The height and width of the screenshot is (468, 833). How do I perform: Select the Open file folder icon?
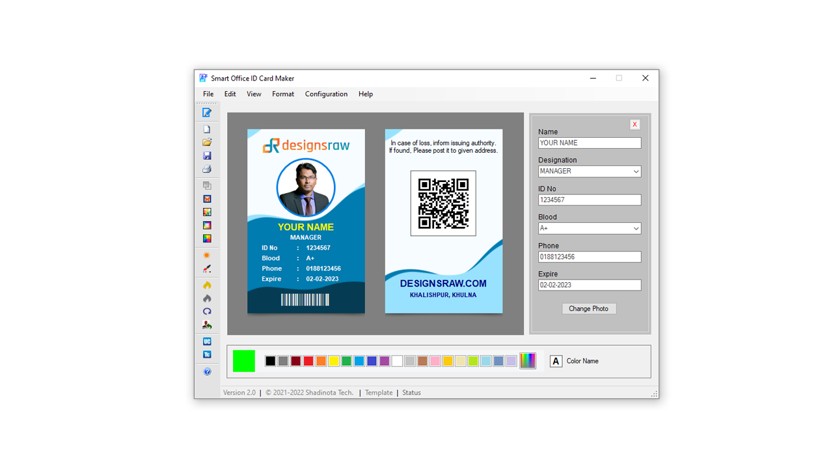tap(207, 142)
